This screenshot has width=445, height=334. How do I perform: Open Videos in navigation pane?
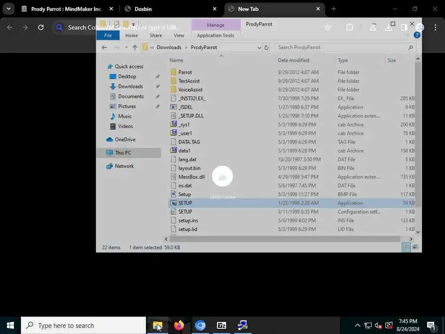(125, 126)
